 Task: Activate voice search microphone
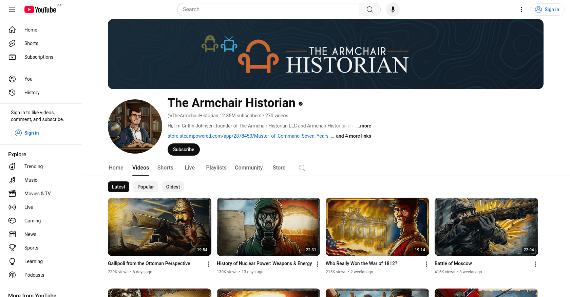393,9
